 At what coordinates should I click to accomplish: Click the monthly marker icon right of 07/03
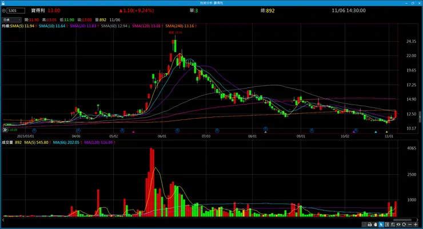(x=217, y=131)
